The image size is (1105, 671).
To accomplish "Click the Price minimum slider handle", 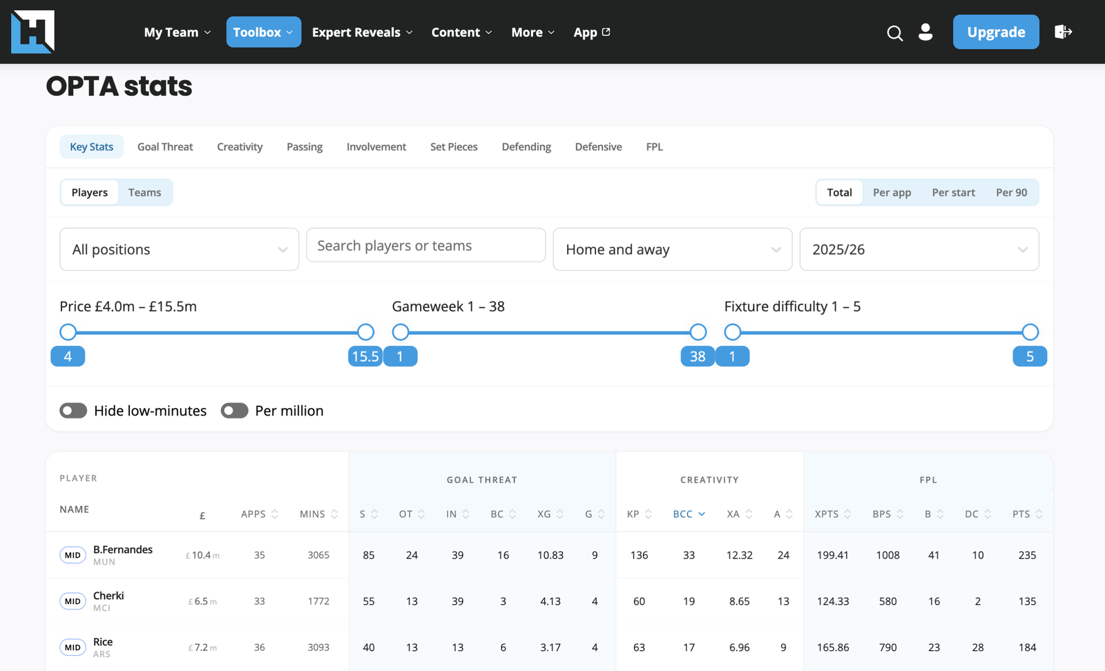I will (68, 332).
